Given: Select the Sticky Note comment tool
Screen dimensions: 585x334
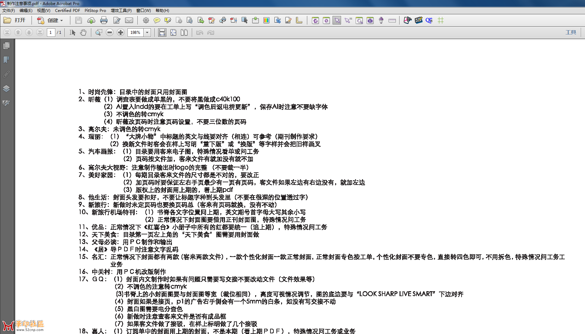Looking at the screenshot, I should pyautogui.click(x=157, y=20).
